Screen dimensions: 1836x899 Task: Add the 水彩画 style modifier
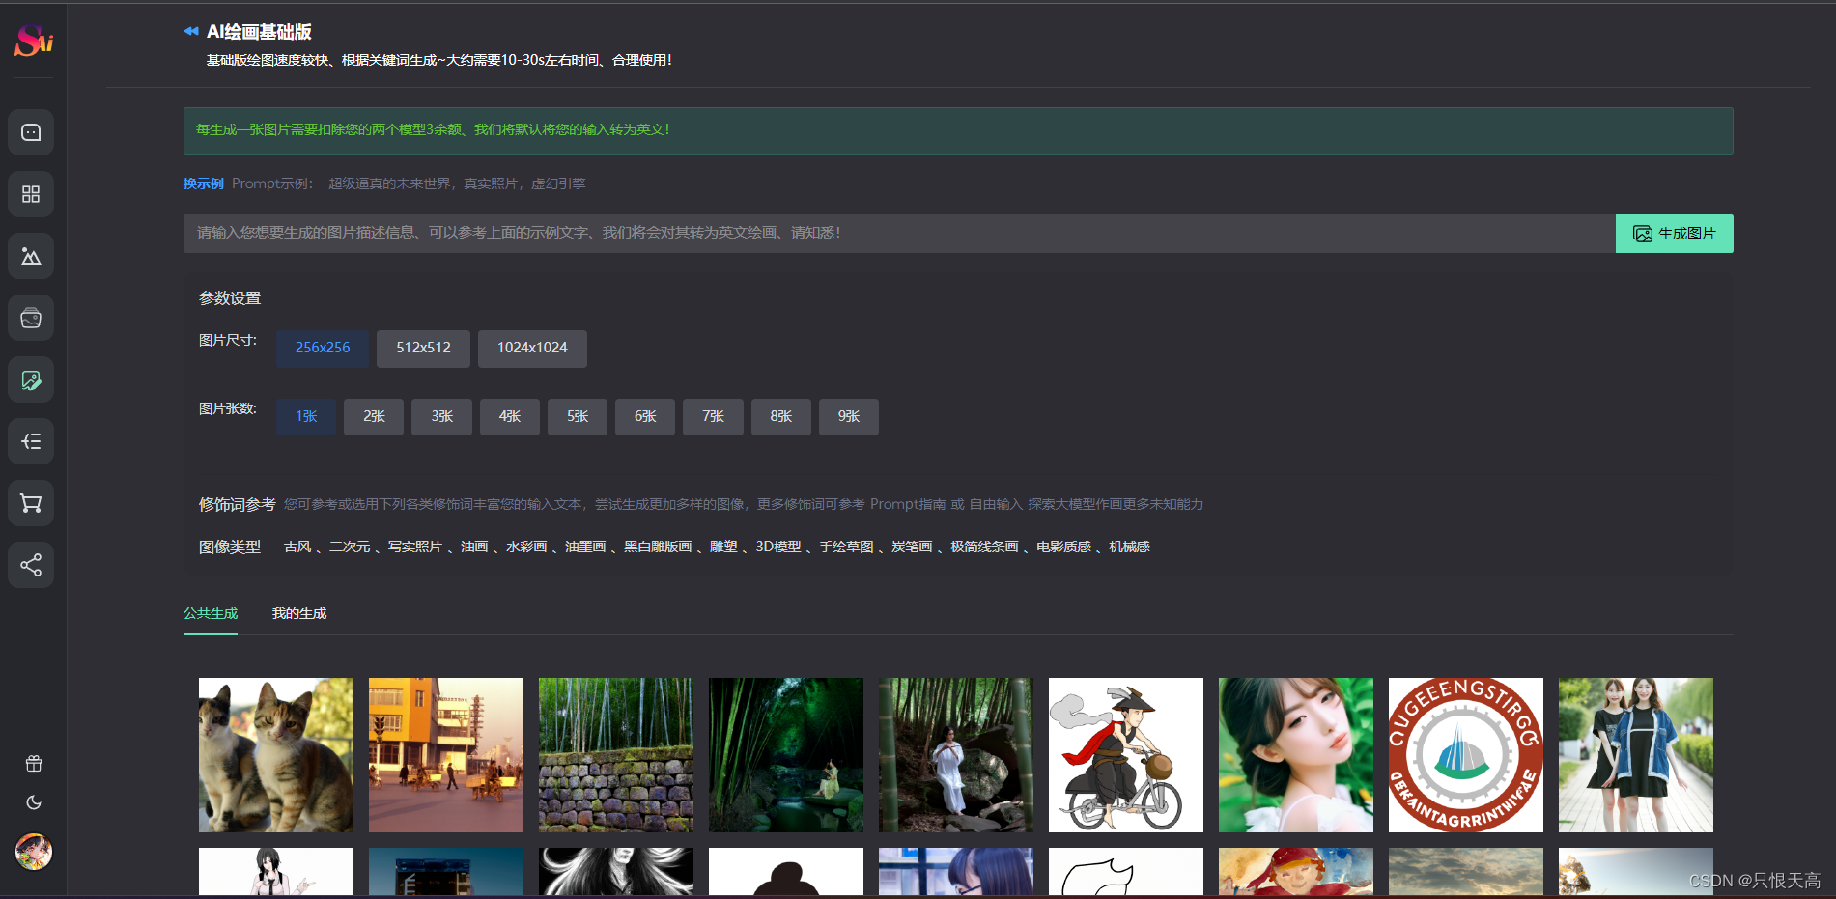point(526,548)
